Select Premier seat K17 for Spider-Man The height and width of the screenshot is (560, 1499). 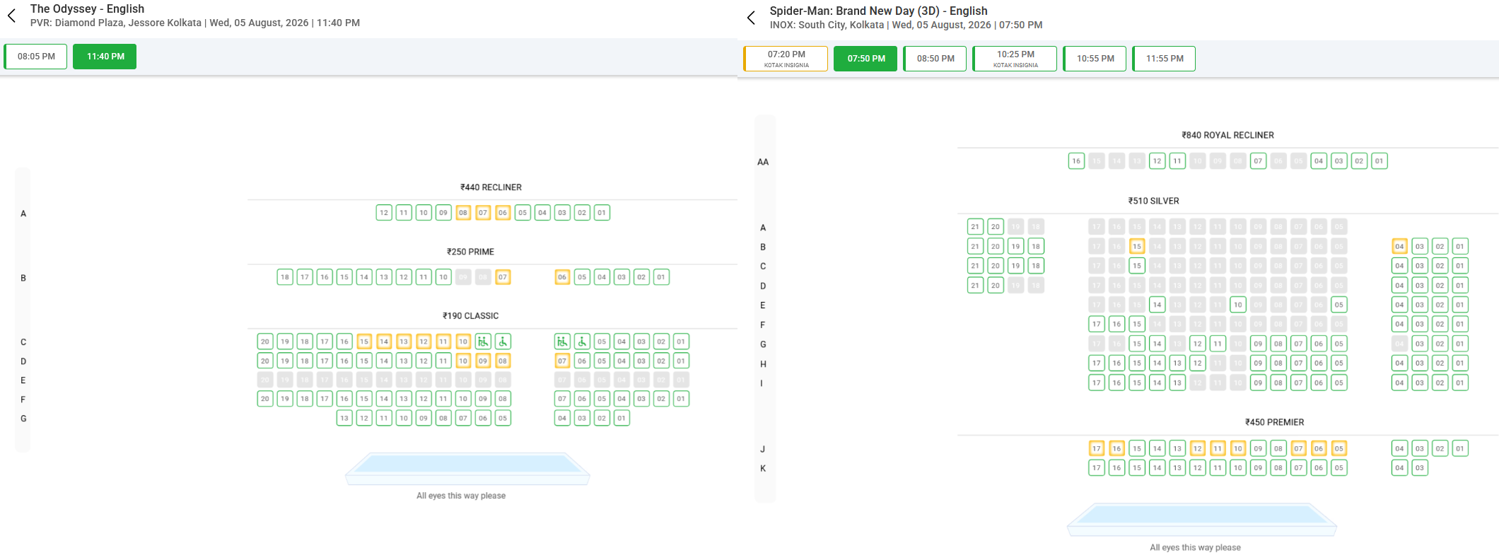[1097, 467]
